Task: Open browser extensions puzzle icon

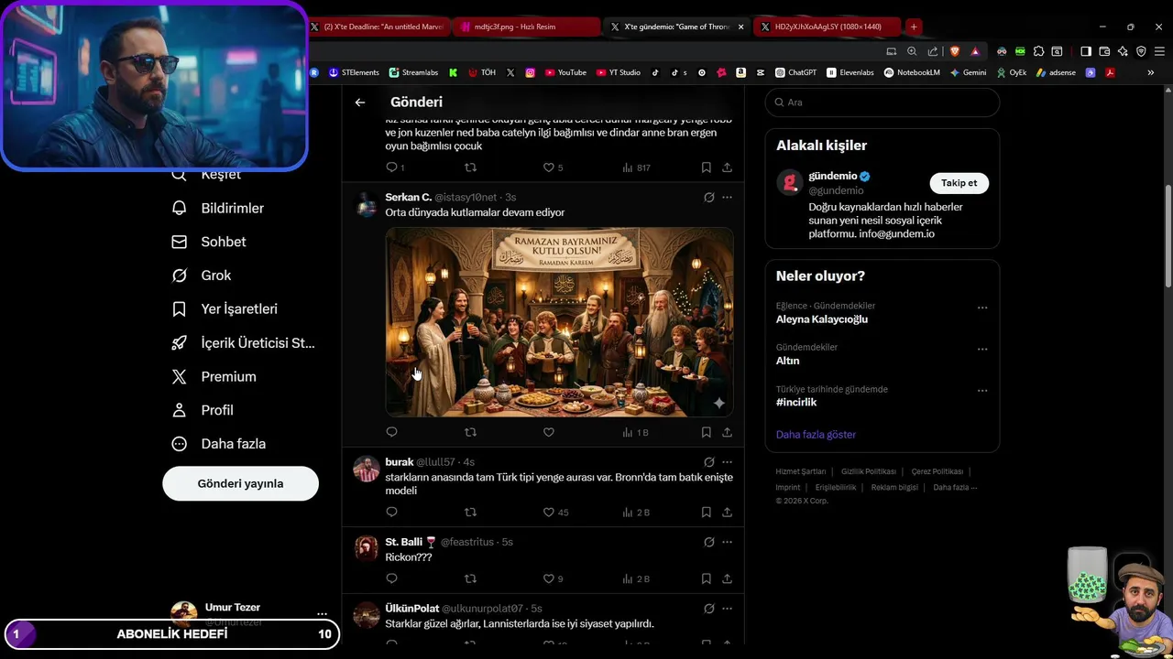Action: point(1038,51)
